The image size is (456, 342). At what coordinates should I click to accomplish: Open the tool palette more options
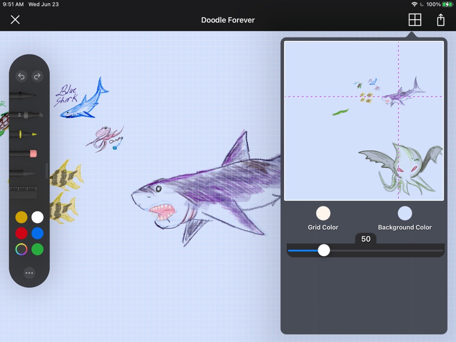click(x=29, y=273)
